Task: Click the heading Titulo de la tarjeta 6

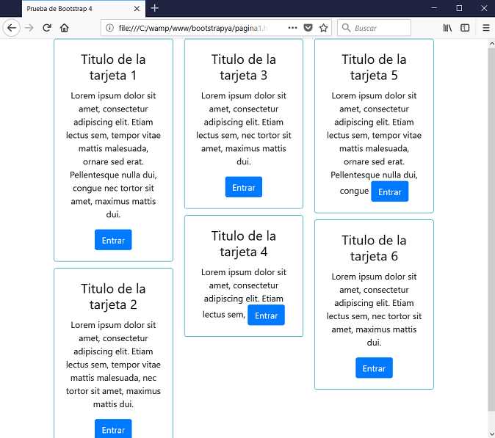Action: pos(374,249)
